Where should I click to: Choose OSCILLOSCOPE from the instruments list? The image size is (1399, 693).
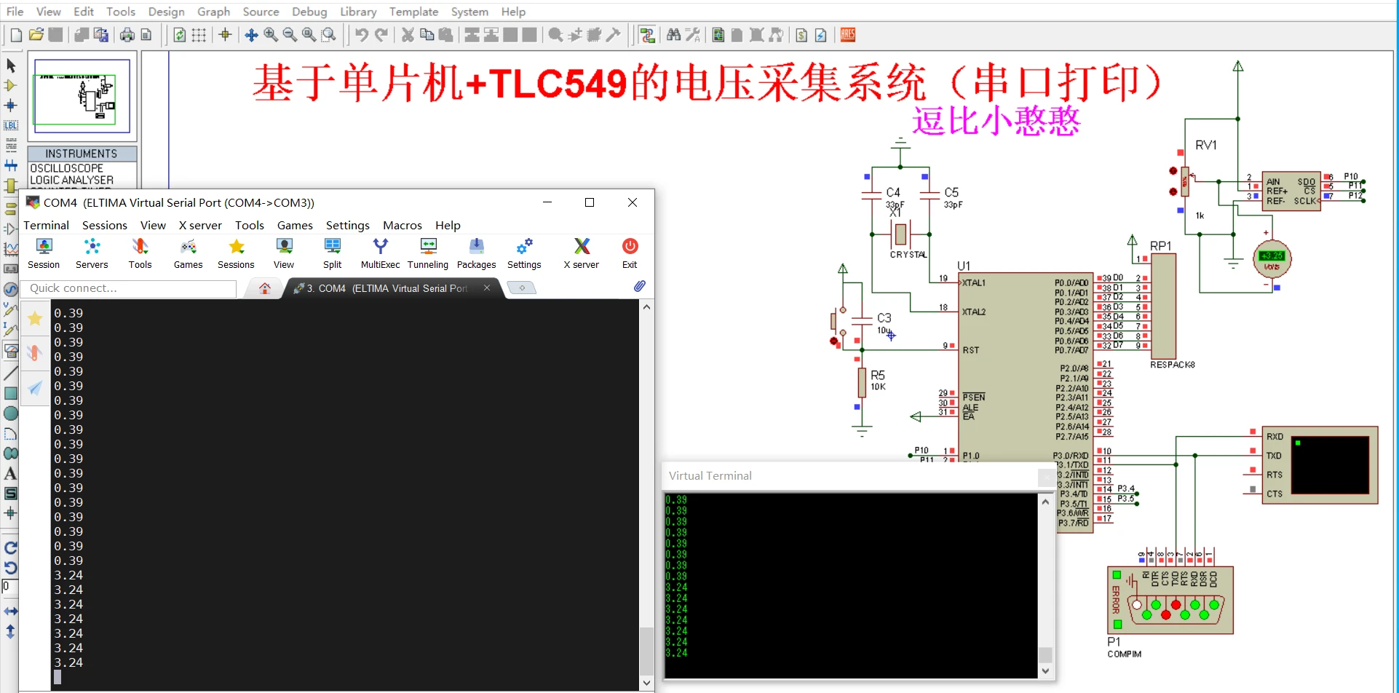click(x=67, y=168)
